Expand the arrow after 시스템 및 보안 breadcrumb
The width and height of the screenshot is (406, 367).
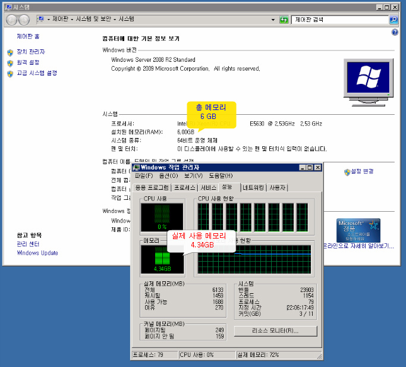pyautogui.click(x=115, y=20)
